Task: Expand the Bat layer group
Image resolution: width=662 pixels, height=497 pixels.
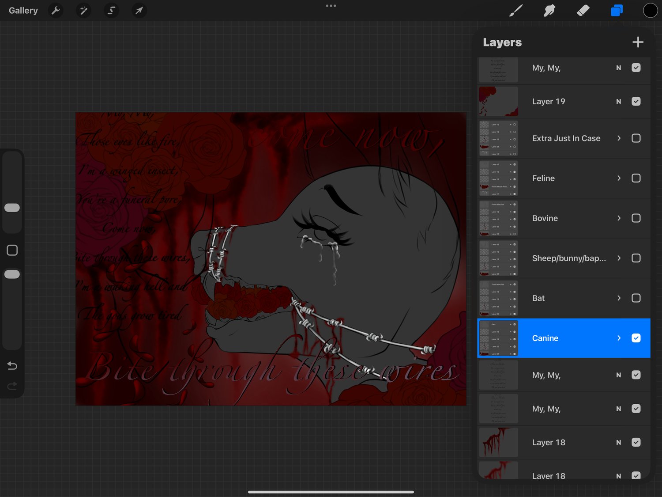Action: pos(619,298)
